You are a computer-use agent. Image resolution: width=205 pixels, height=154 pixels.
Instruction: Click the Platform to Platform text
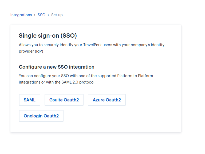coord(135,76)
